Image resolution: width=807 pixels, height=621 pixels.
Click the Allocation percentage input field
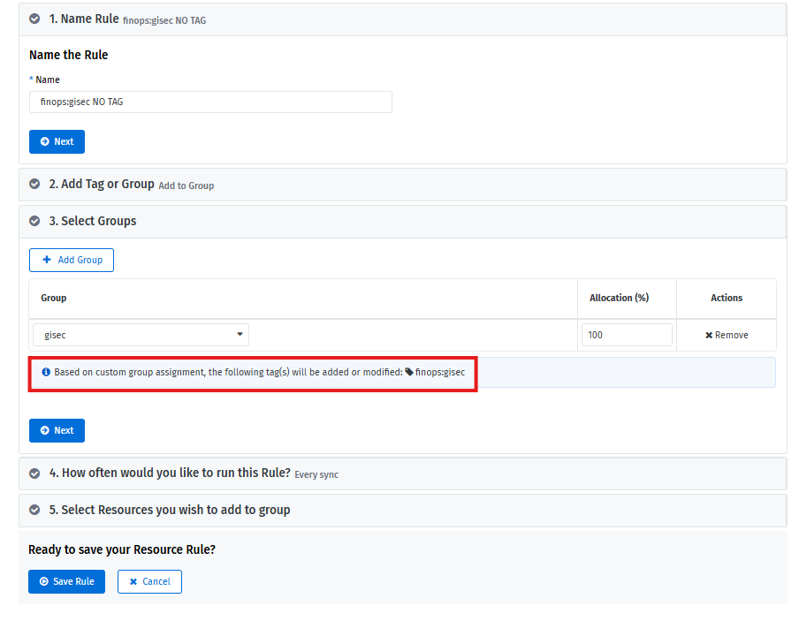627,335
